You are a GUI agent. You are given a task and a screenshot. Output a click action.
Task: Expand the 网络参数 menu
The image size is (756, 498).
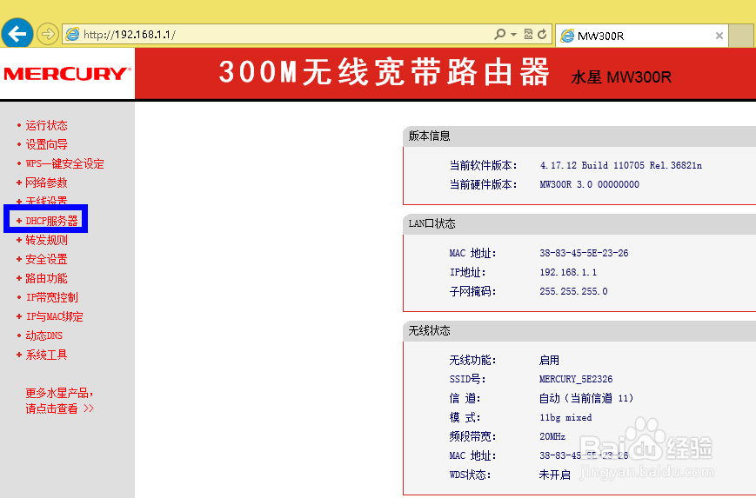coord(46,183)
